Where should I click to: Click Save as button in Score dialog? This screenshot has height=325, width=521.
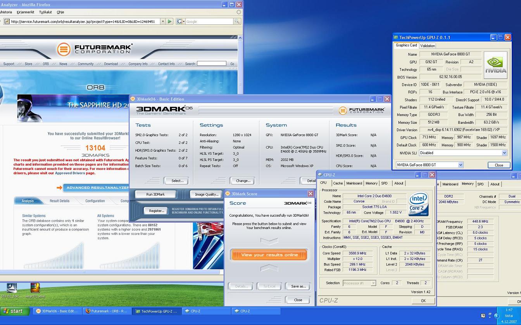[x=298, y=286]
